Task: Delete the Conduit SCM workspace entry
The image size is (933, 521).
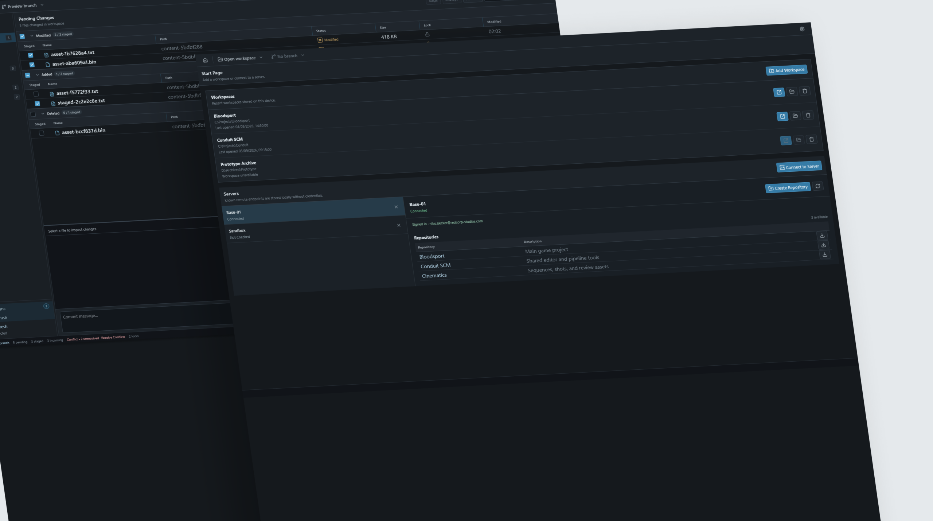Action: pos(808,115)
